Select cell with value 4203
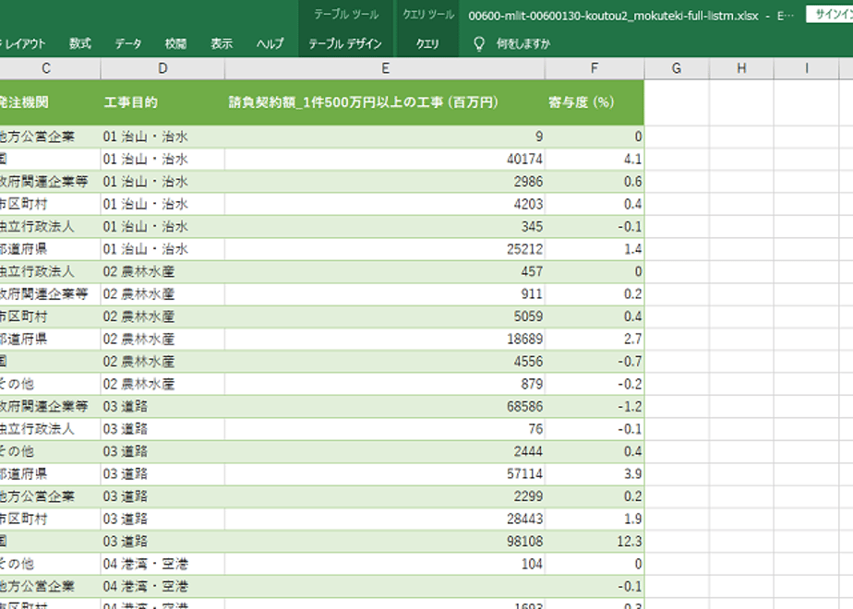853x609 pixels. coord(385,205)
